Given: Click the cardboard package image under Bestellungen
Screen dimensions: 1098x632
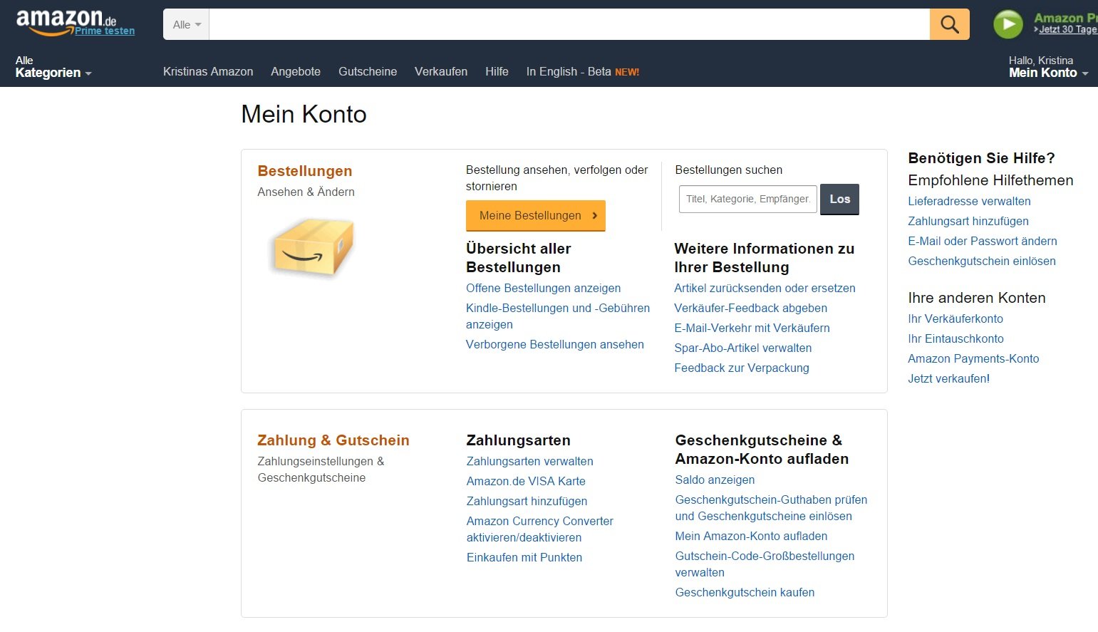Looking at the screenshot, I should pos(311,247).
